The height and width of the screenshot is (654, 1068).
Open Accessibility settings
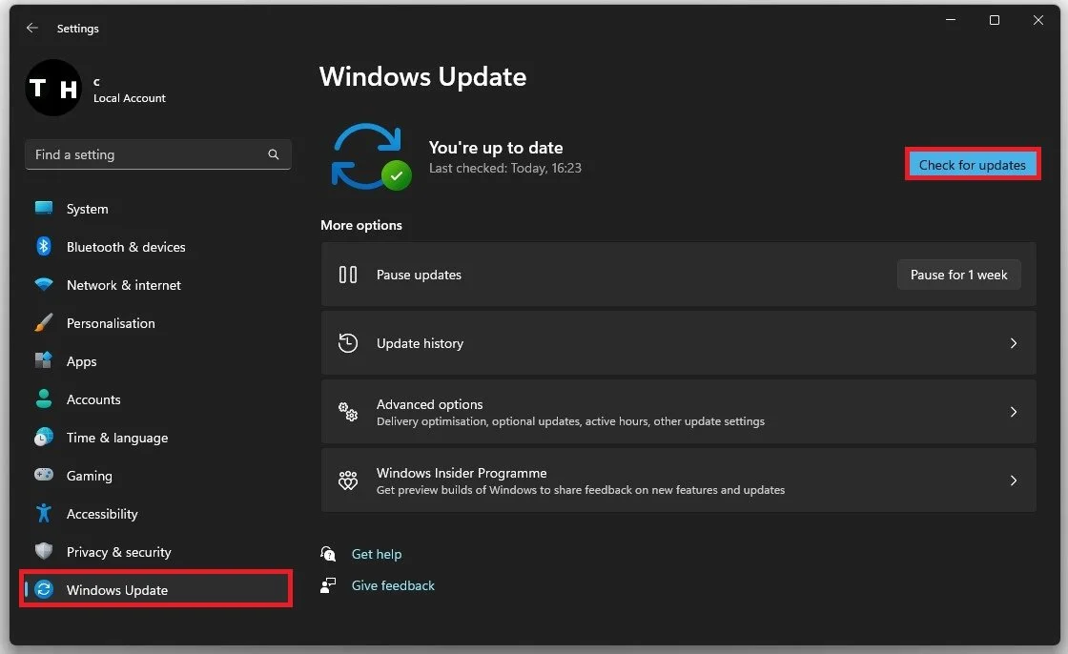pos(158,514)
